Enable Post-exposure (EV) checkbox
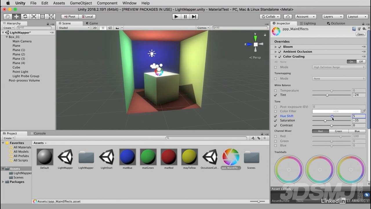Viewport: 371px width, 209px height. tap(276, 107)
